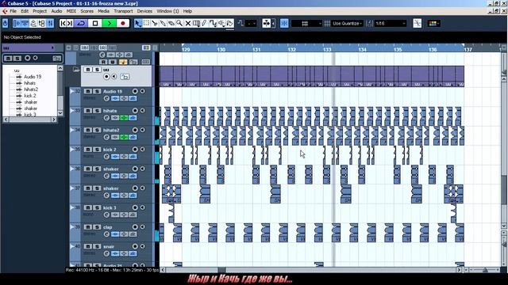
Task: Select the Erase tool
Action: coord(171,23)
